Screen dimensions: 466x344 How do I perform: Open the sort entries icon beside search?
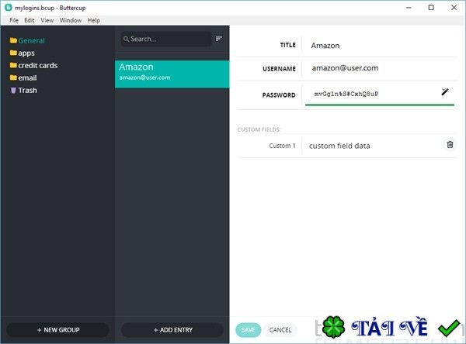click(x=219, y=39)
